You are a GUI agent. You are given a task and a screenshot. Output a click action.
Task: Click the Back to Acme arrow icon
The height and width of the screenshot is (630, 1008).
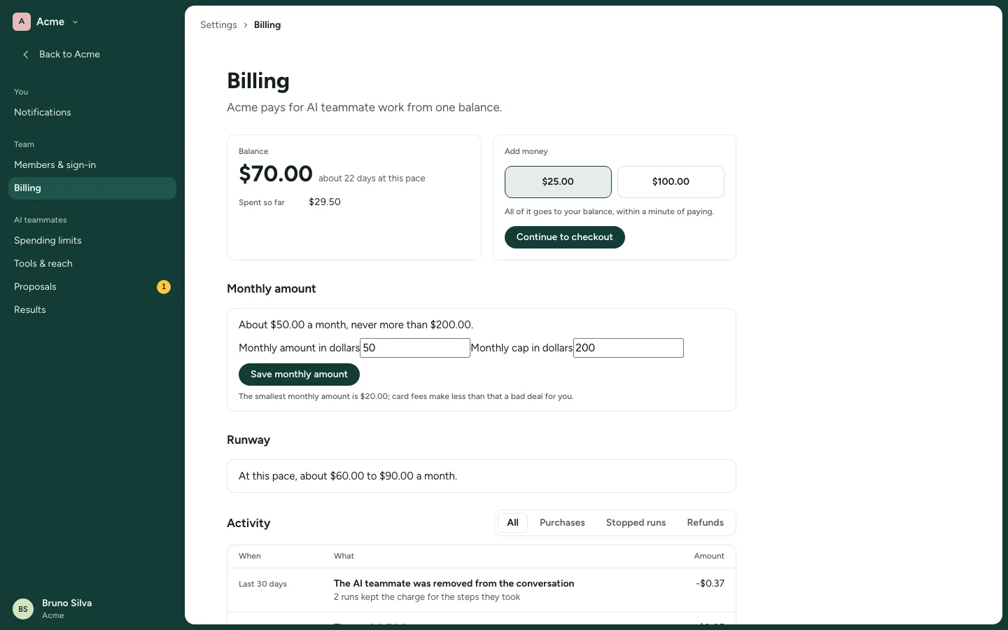pos(26,55)
